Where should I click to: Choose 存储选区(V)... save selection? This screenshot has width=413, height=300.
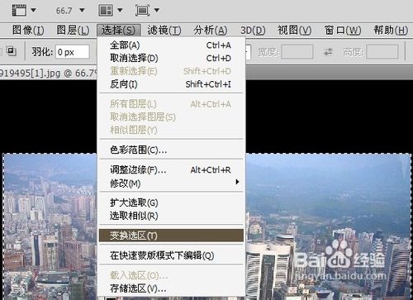tap(171, 288)
